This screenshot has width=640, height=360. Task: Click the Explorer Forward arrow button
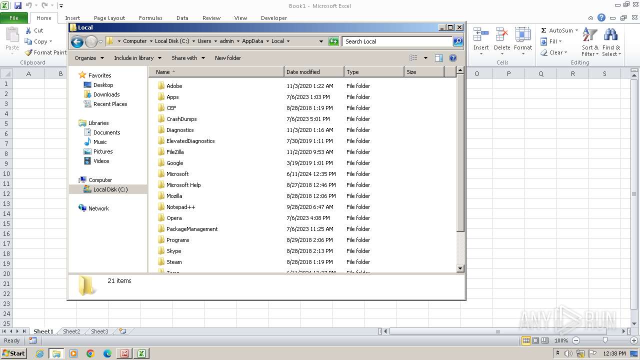[x=91, y=41]
